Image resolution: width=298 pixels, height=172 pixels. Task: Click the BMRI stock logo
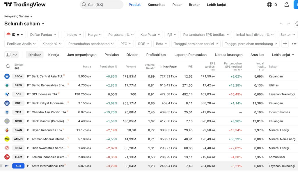coord(7,121)
